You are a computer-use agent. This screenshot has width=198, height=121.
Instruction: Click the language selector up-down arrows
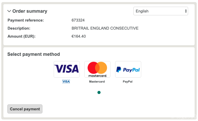(186, 11)
